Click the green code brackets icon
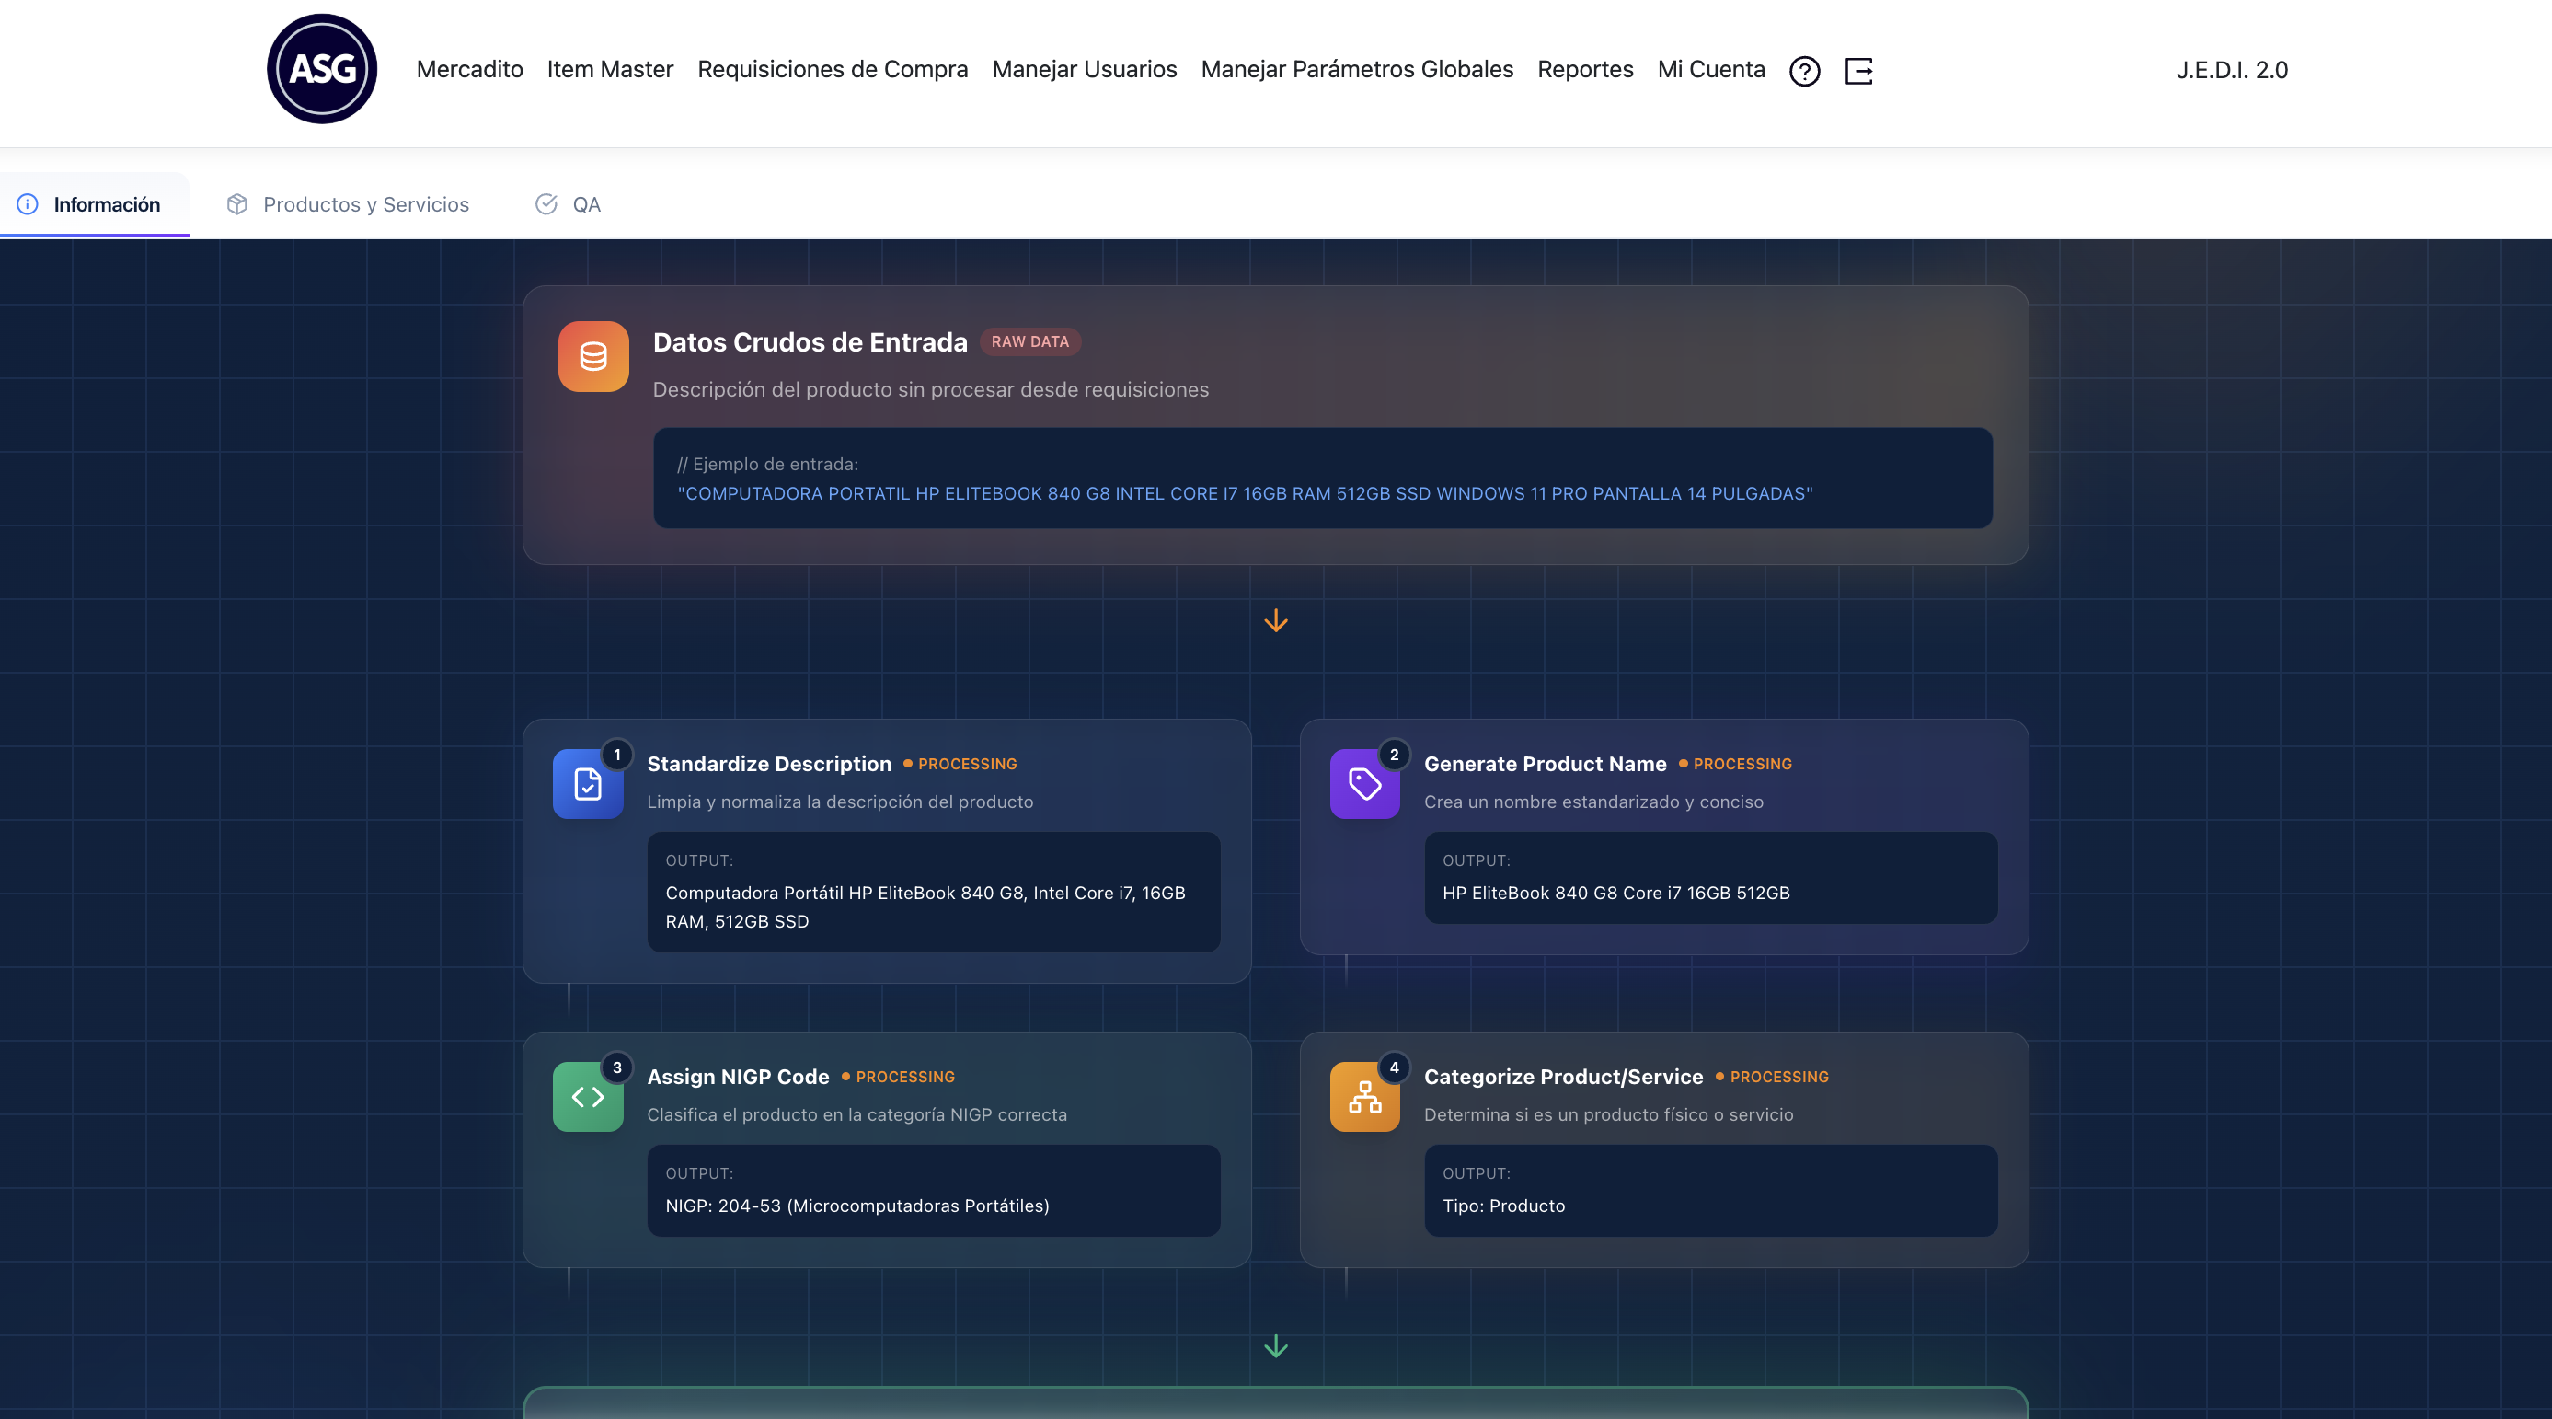Image resolution: width=2552 pixels, height=1419 pixels. (588, 1096)
